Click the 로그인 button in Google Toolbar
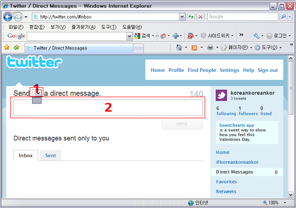The image size is (296, 208). 277,35
